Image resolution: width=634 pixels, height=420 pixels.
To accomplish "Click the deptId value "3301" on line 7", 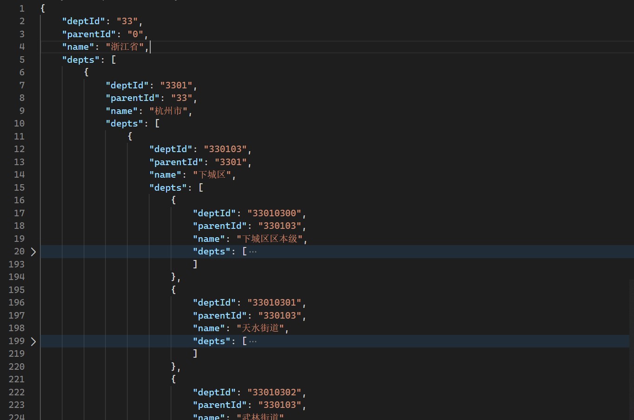I will 176,86.
